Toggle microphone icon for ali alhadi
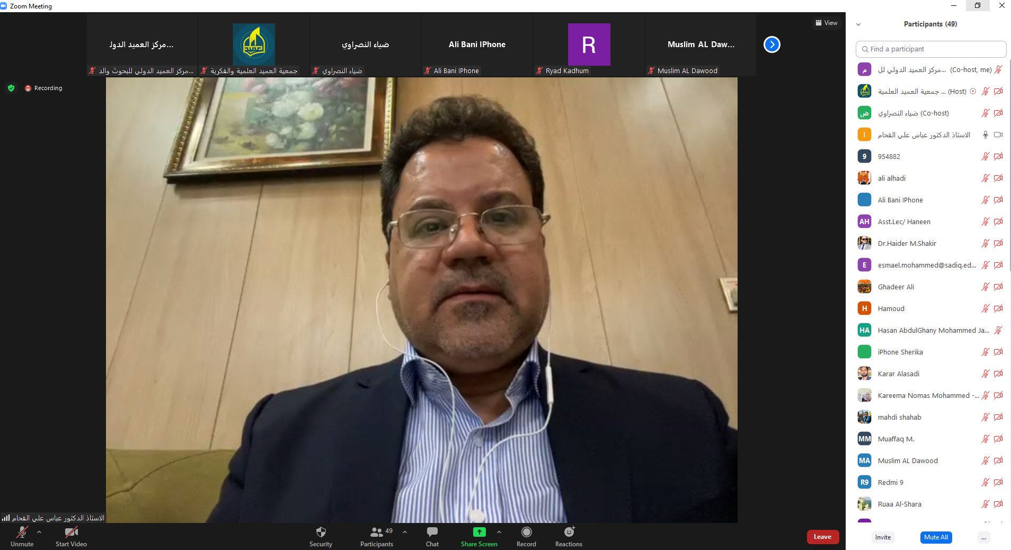 (985, 179)
